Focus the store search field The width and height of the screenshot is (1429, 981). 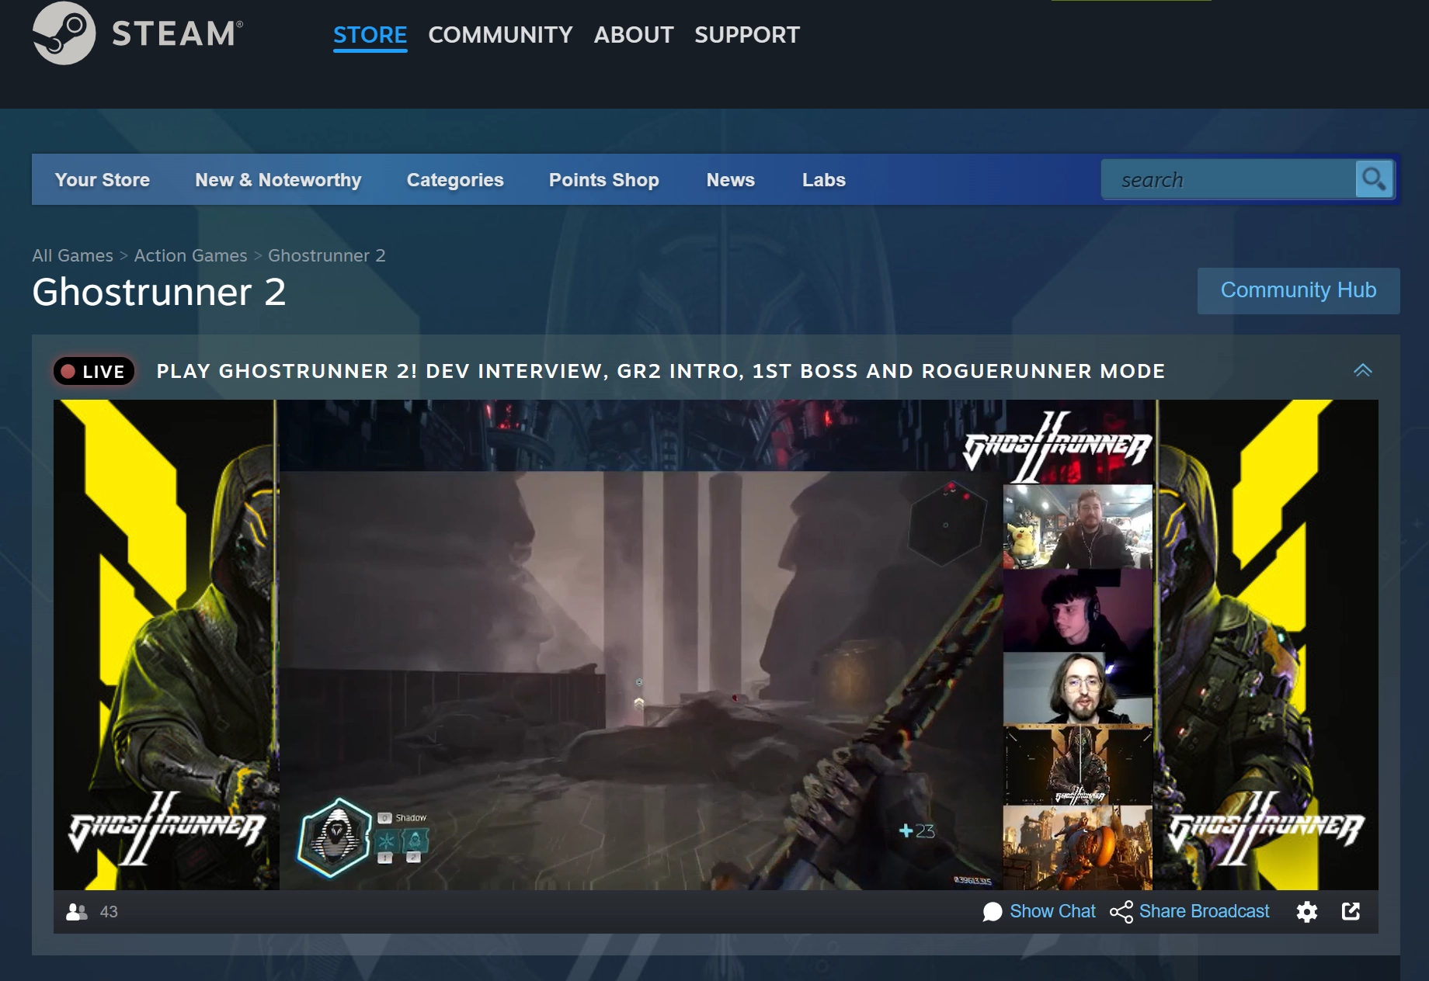pyautogui.click(x=1229, y=180)
